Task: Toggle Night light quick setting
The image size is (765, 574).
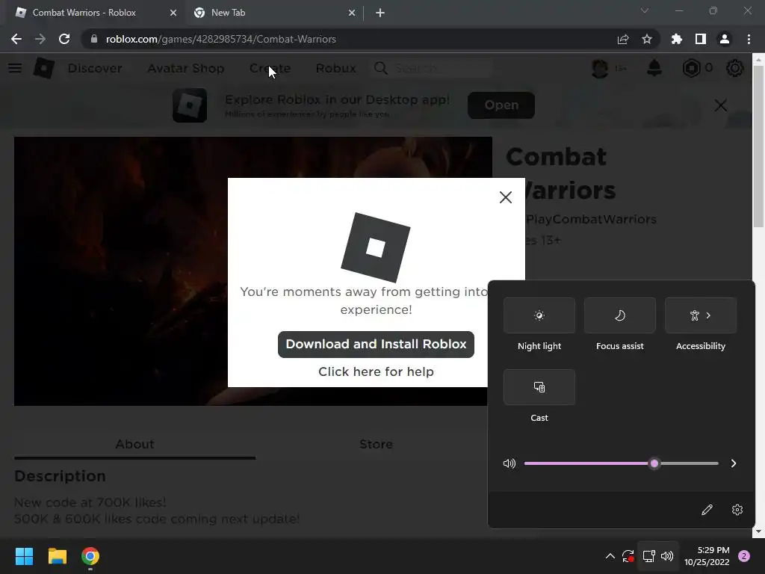Action: click(x=539, y=315)
